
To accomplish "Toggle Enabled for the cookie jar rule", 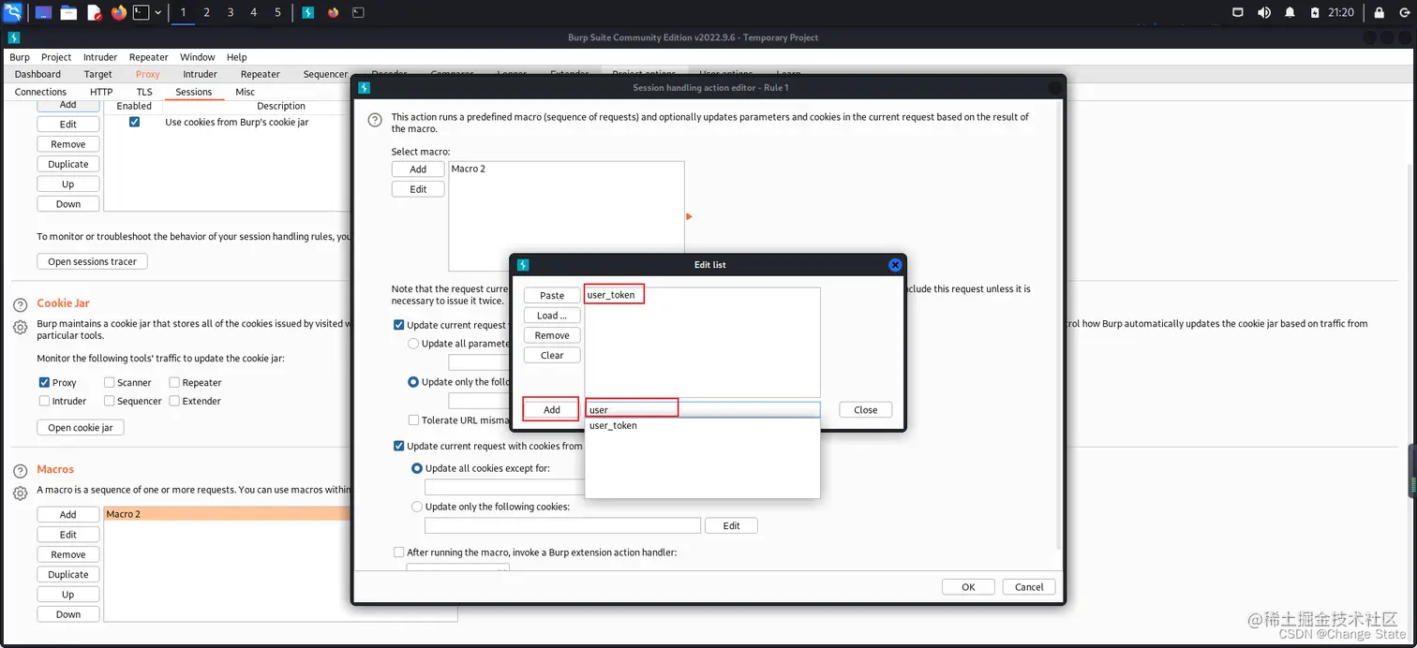I will (134, 122).
